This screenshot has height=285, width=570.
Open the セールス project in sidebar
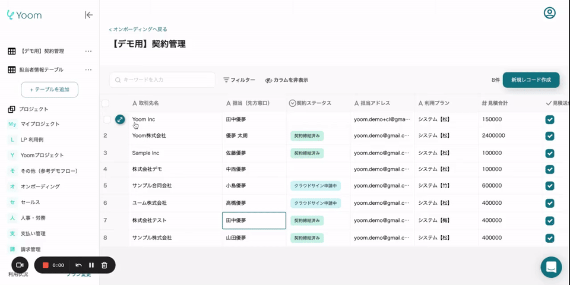point(30,202)
